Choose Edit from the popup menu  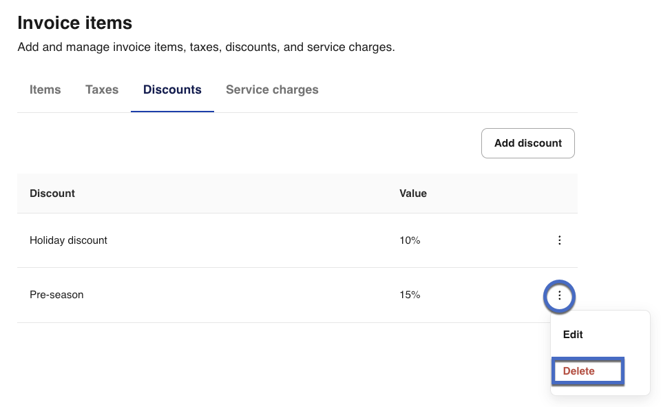click(573, 335)
